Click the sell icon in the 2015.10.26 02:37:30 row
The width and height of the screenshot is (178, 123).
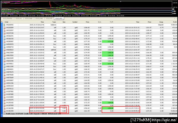[x=4, y=83]
